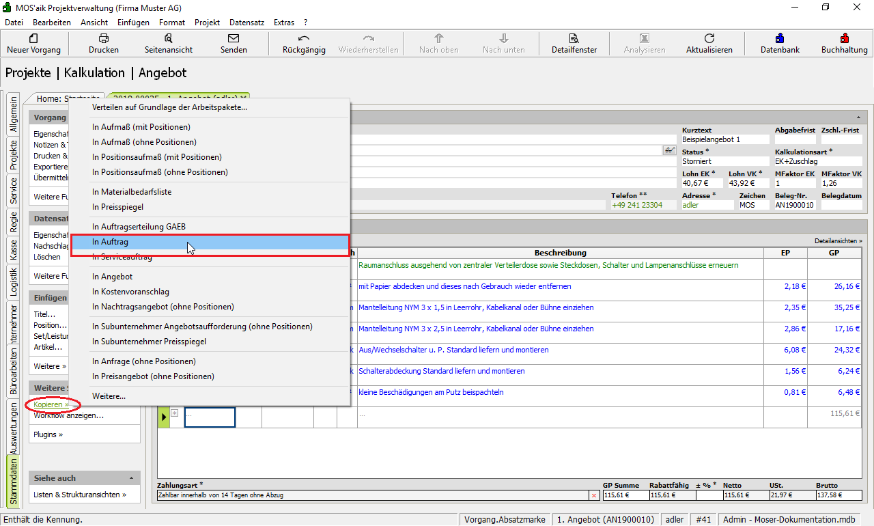This screenshot has width=874, height=526.
Task: Choose 'In Serviceauftrag' menu entry
Action: tap(122, 257)
